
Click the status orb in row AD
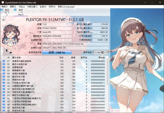(4, 83)
